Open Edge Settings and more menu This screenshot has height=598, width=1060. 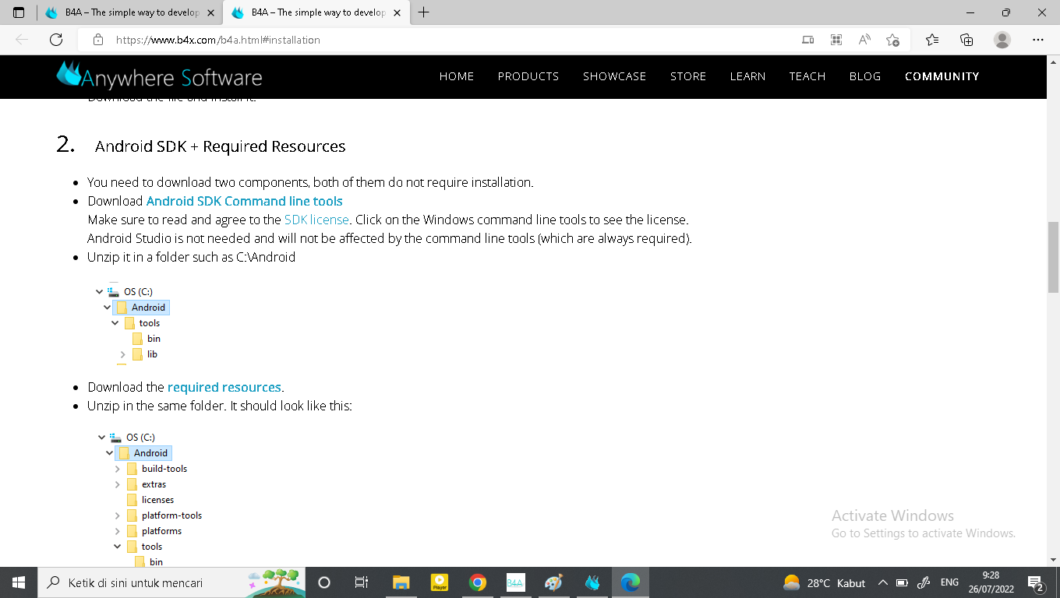coord(1037,40)
